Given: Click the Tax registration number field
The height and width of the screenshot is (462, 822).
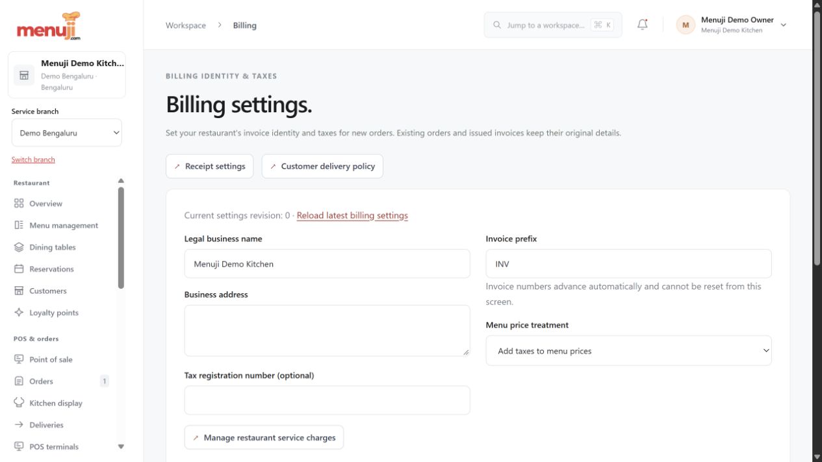Looking at the screenshot, I should coord(327,400).
